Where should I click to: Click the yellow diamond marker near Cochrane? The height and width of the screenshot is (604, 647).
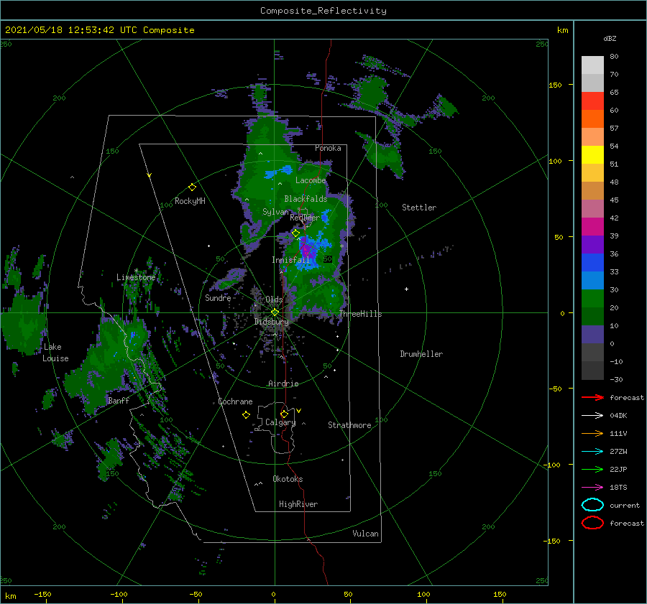[246, 414]
